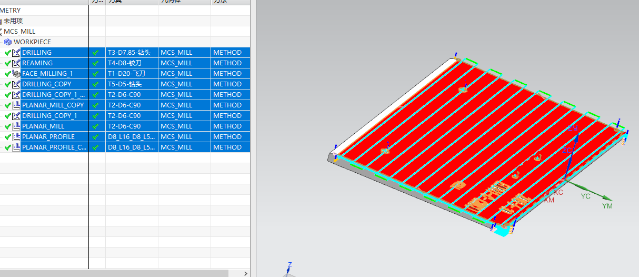This screenshot has width=639, height=277.
Task: Select the PLANAR_PROFILE_C... operation name
Action: pos(54,147)
